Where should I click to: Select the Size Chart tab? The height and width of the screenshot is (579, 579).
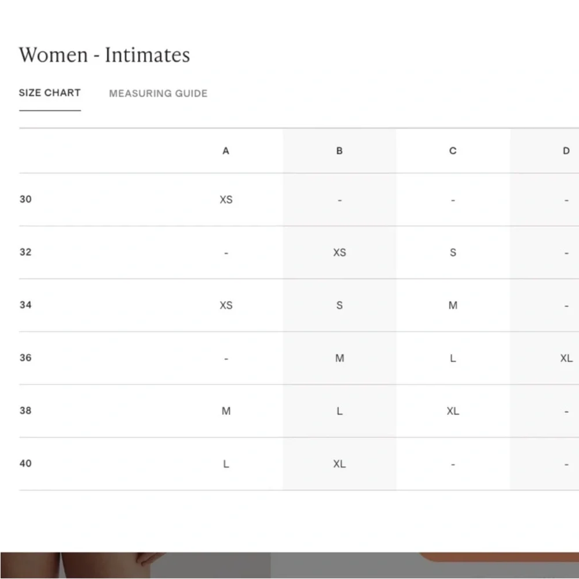[50, 93]
